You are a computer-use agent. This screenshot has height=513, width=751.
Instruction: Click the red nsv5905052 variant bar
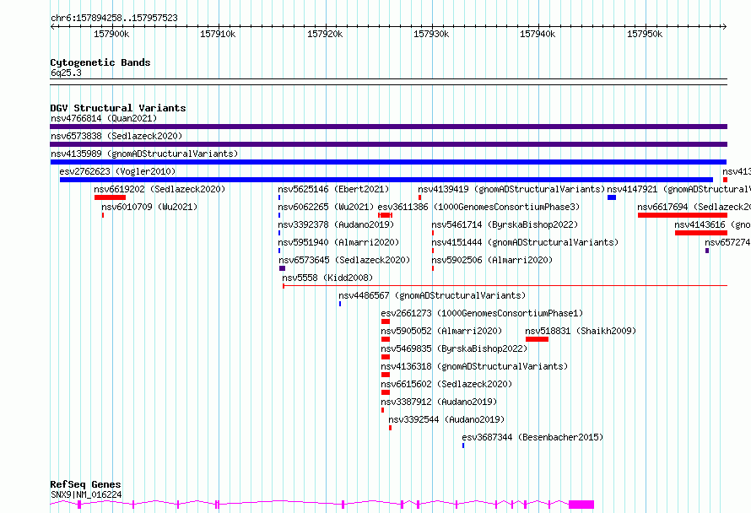[386, 339]
